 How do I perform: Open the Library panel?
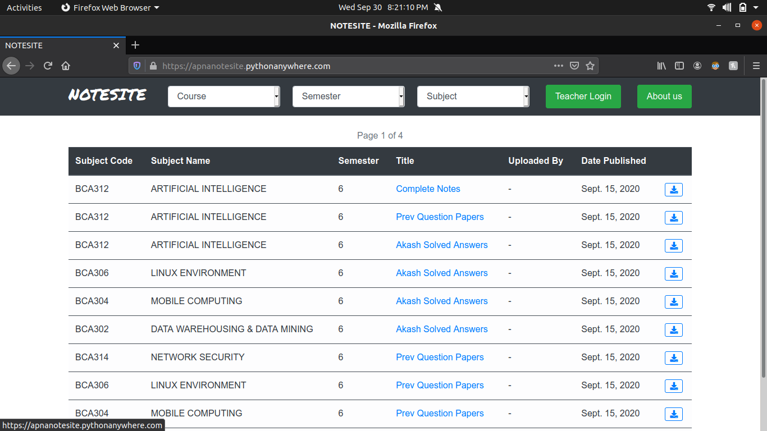pos(661,66)
